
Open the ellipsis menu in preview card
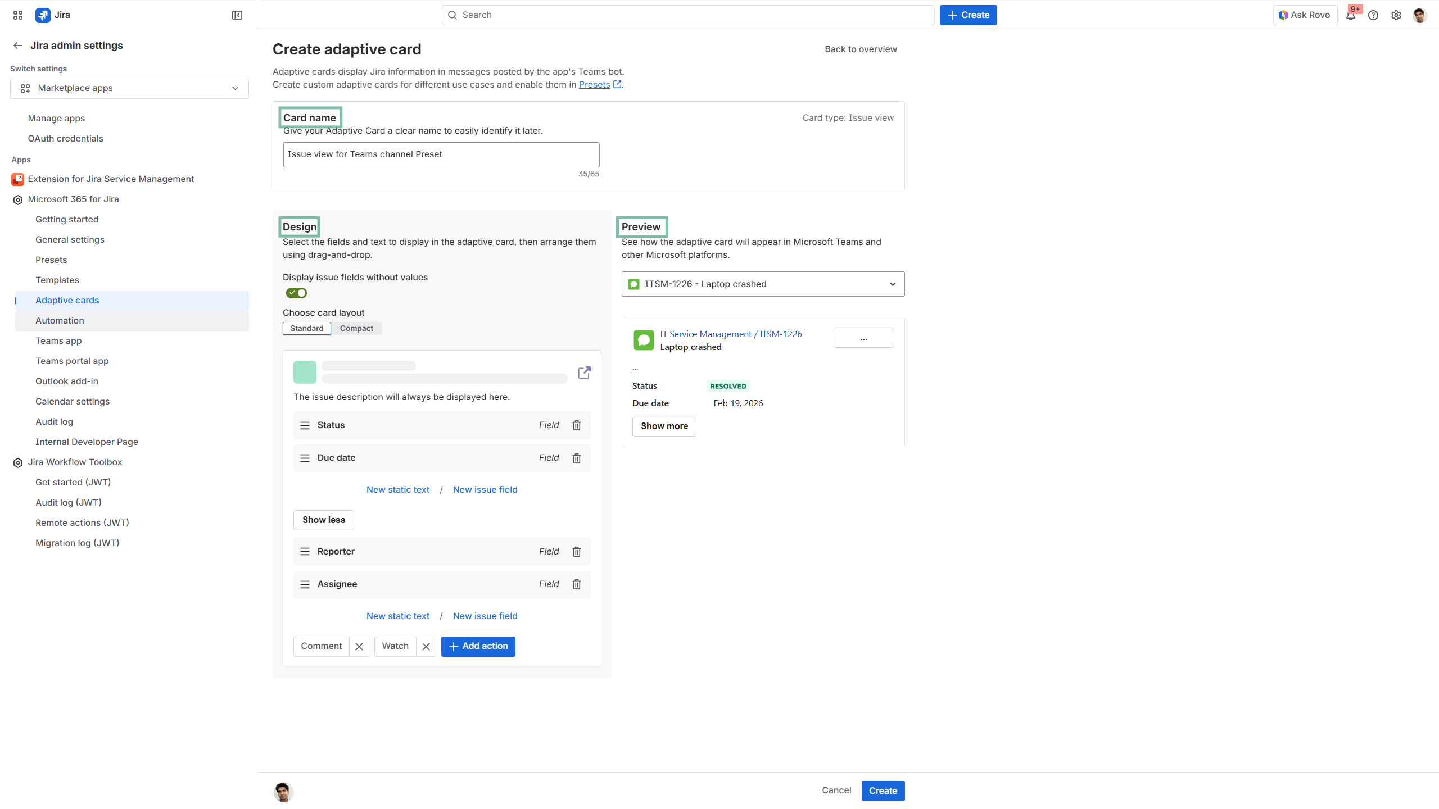coord(863,338)
